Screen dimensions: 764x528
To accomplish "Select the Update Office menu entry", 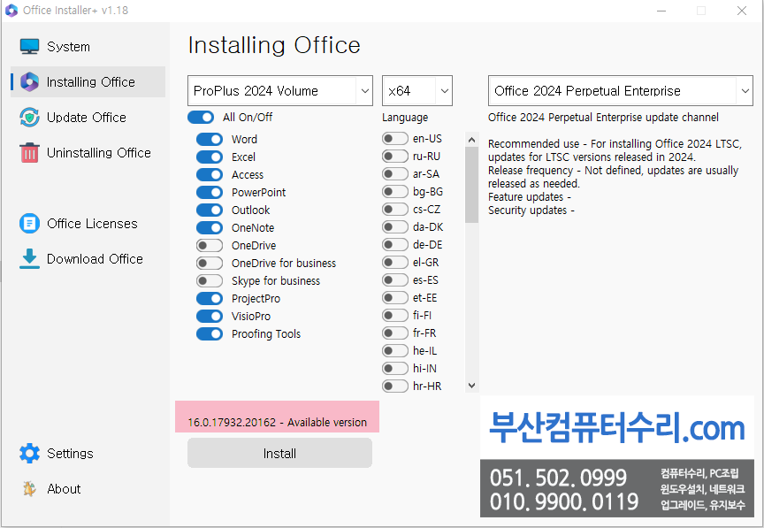I will (87, 118).
